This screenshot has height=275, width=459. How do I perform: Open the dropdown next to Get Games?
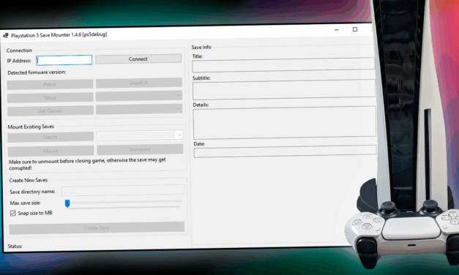(139, 109)
